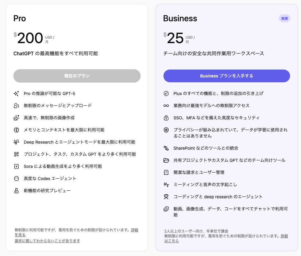
Task: Click the SharePoint integration icon
Action: 166,148
